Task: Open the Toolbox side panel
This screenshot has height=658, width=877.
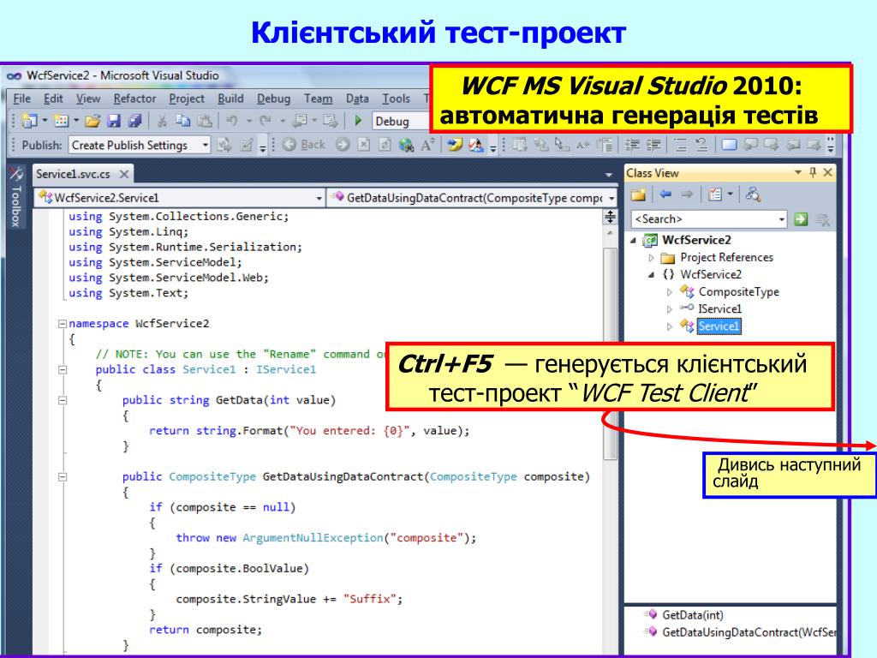Action: coord(15,197)
